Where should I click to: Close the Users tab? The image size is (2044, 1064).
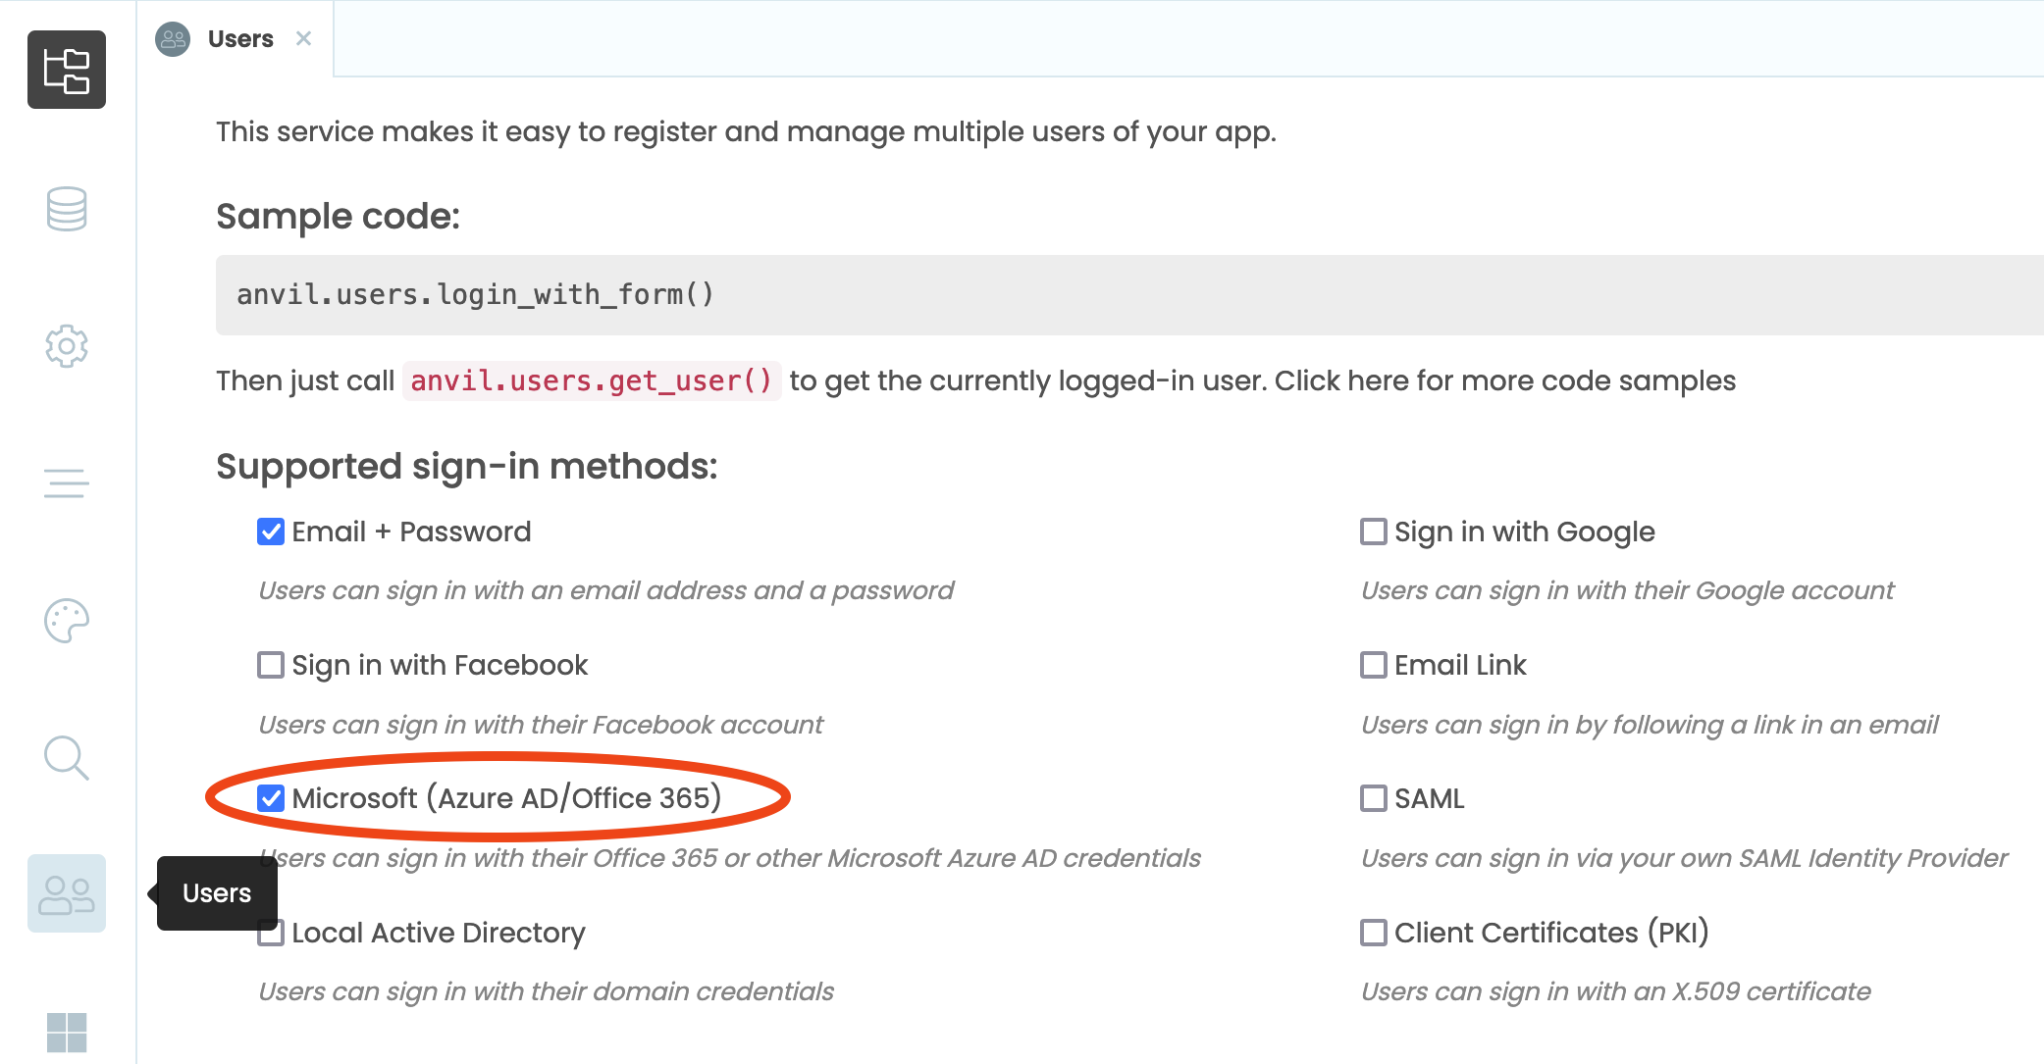[x=304, y=38]
